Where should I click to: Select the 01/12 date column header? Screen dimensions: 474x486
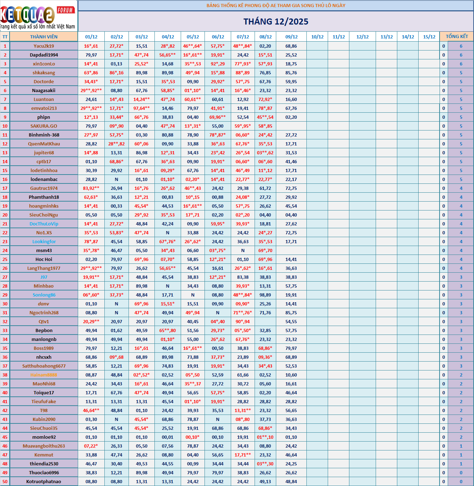[x=91, y=37]
